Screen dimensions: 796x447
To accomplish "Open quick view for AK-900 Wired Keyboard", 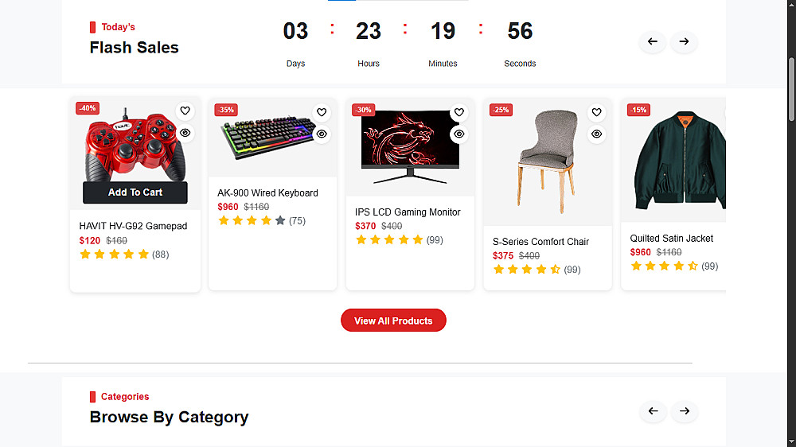I will (x=322, y=134).
